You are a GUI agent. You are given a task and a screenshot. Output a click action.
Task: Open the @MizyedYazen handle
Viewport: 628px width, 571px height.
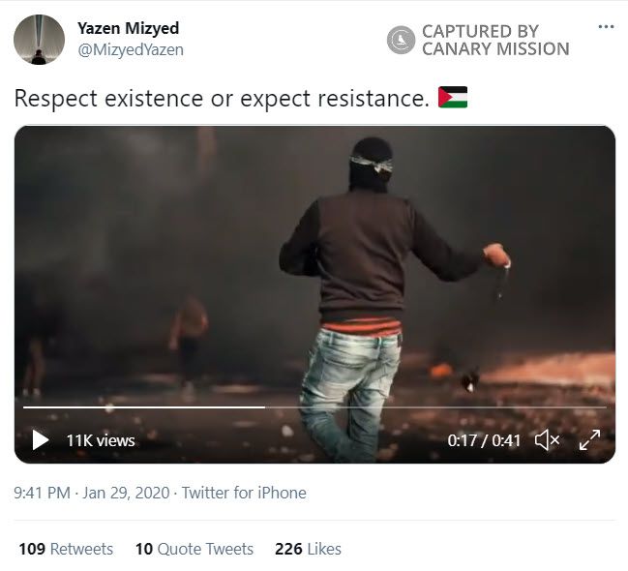131,49
